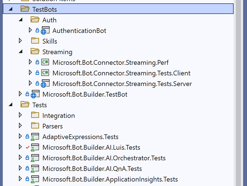Expand the Microsoft.Bot.Connector.Streaming.Perf project
Screen dimensions: 247x186
pyautogui.click(x=30, y=62)
